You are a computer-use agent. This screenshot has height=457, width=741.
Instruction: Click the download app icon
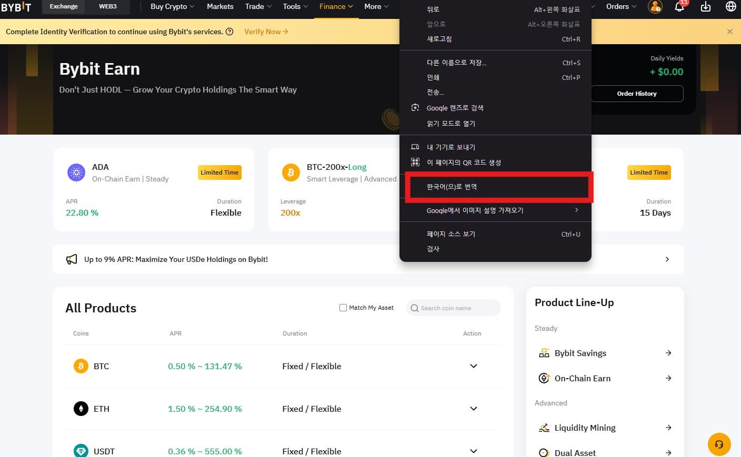pyautogui.click(x=706, y=7)
